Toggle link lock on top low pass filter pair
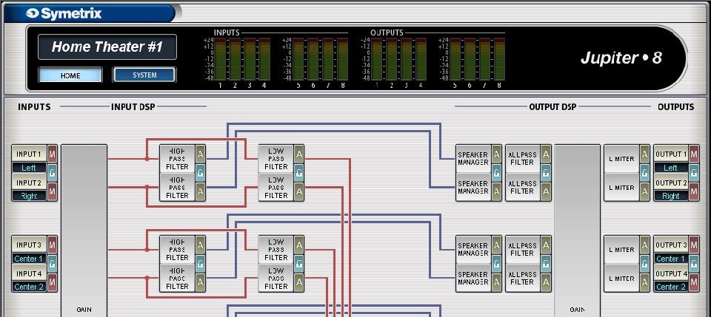Image resolution: width=711 pixels, height=317 pixels. (299, 172)
